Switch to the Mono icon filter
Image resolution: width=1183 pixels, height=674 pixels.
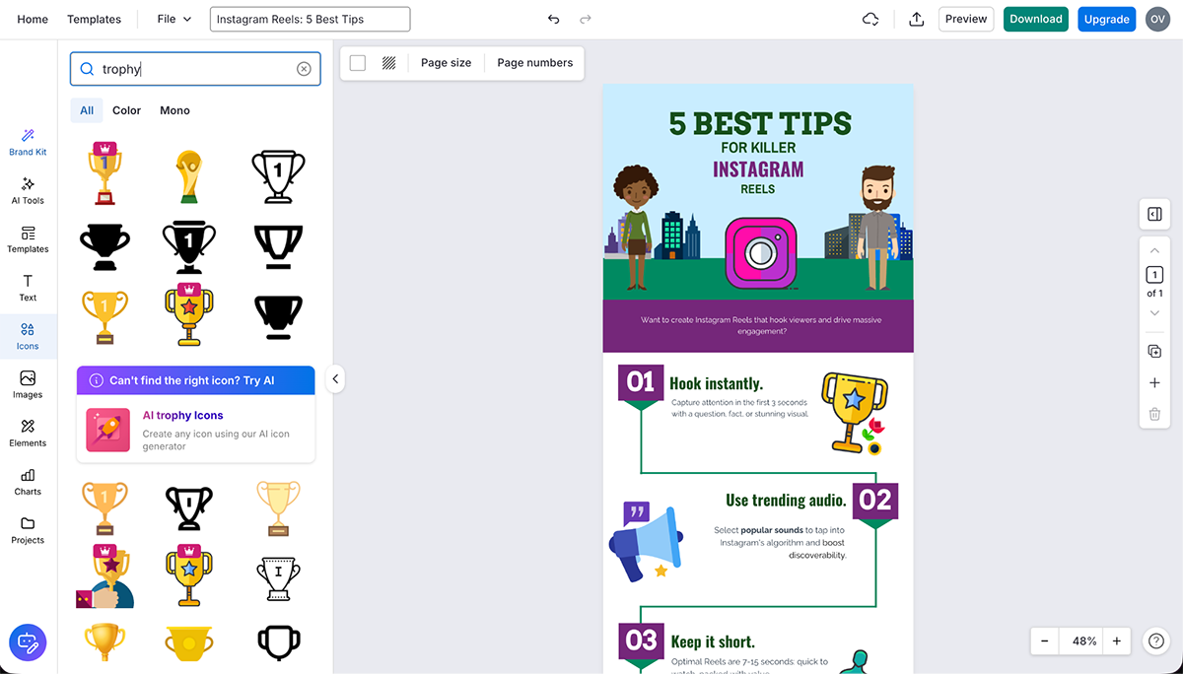pos(174,110)
